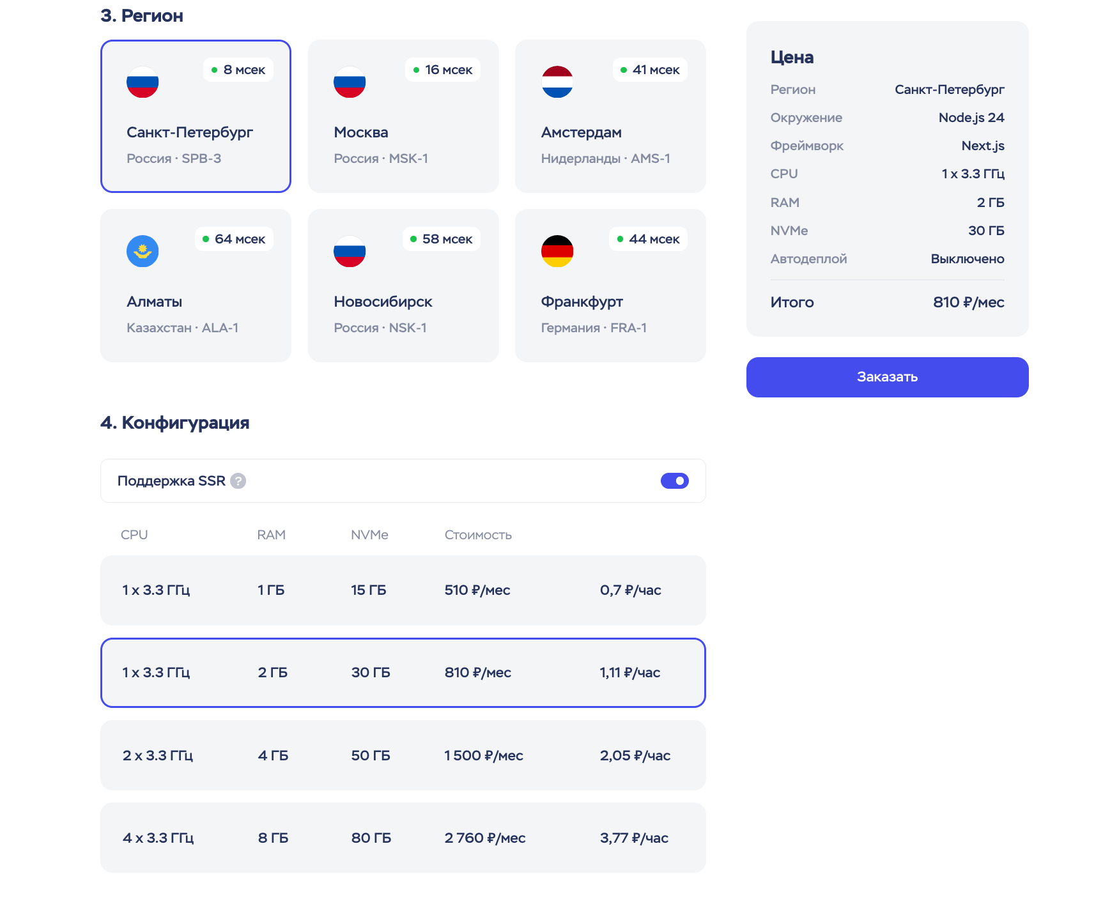Click the Moscow region flag icon
The image size is (1103, 906).
pos(350,82)
